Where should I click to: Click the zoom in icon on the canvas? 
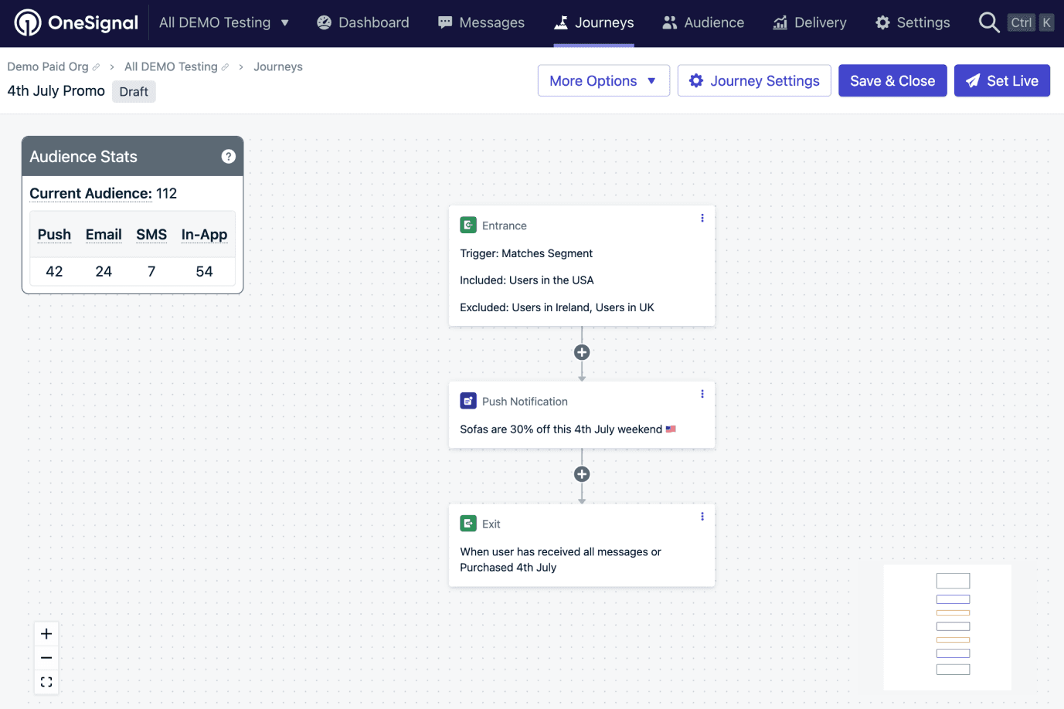[46, 633]
